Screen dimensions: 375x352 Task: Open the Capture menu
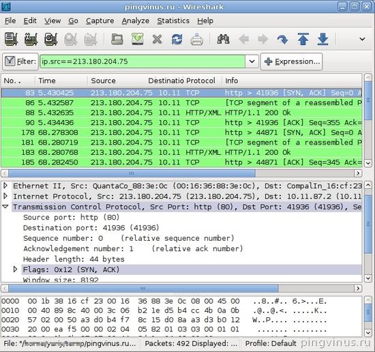click(x=100, y=21)
